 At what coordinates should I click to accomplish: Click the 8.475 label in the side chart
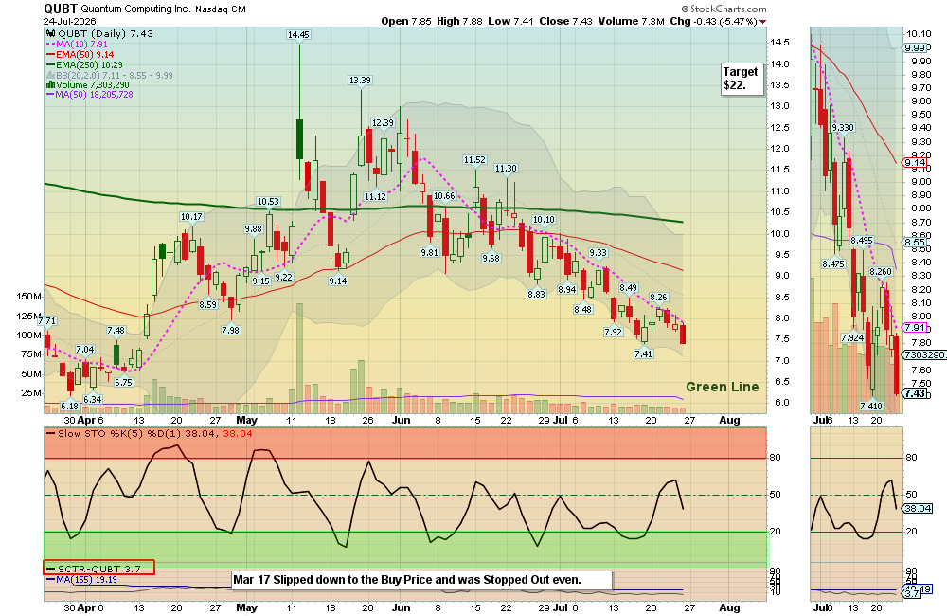[x=833, y=264]
